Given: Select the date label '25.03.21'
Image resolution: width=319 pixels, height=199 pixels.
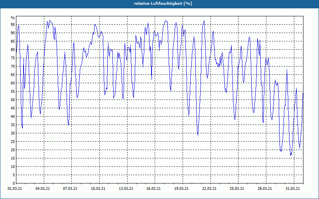Looking at the screenshot, I should (237, 189).
